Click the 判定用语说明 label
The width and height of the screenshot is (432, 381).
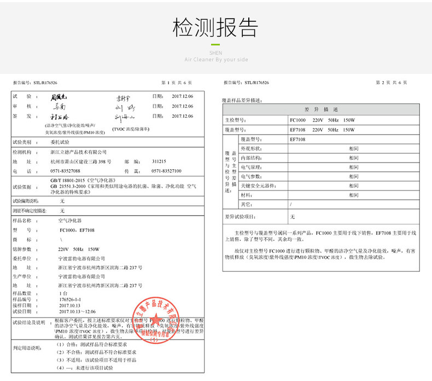coord(27,348)
